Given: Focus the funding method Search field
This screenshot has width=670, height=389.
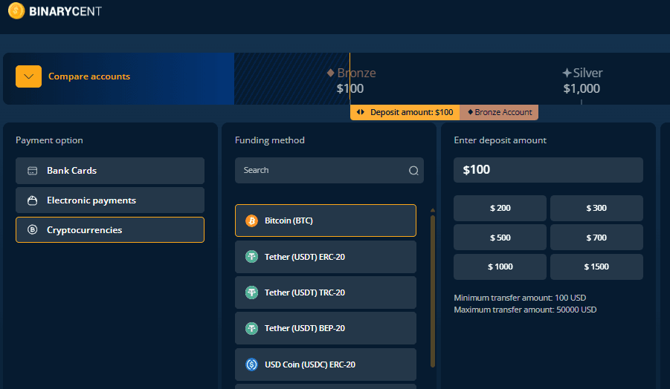Looking at the screenshot, I should (329, 170).
